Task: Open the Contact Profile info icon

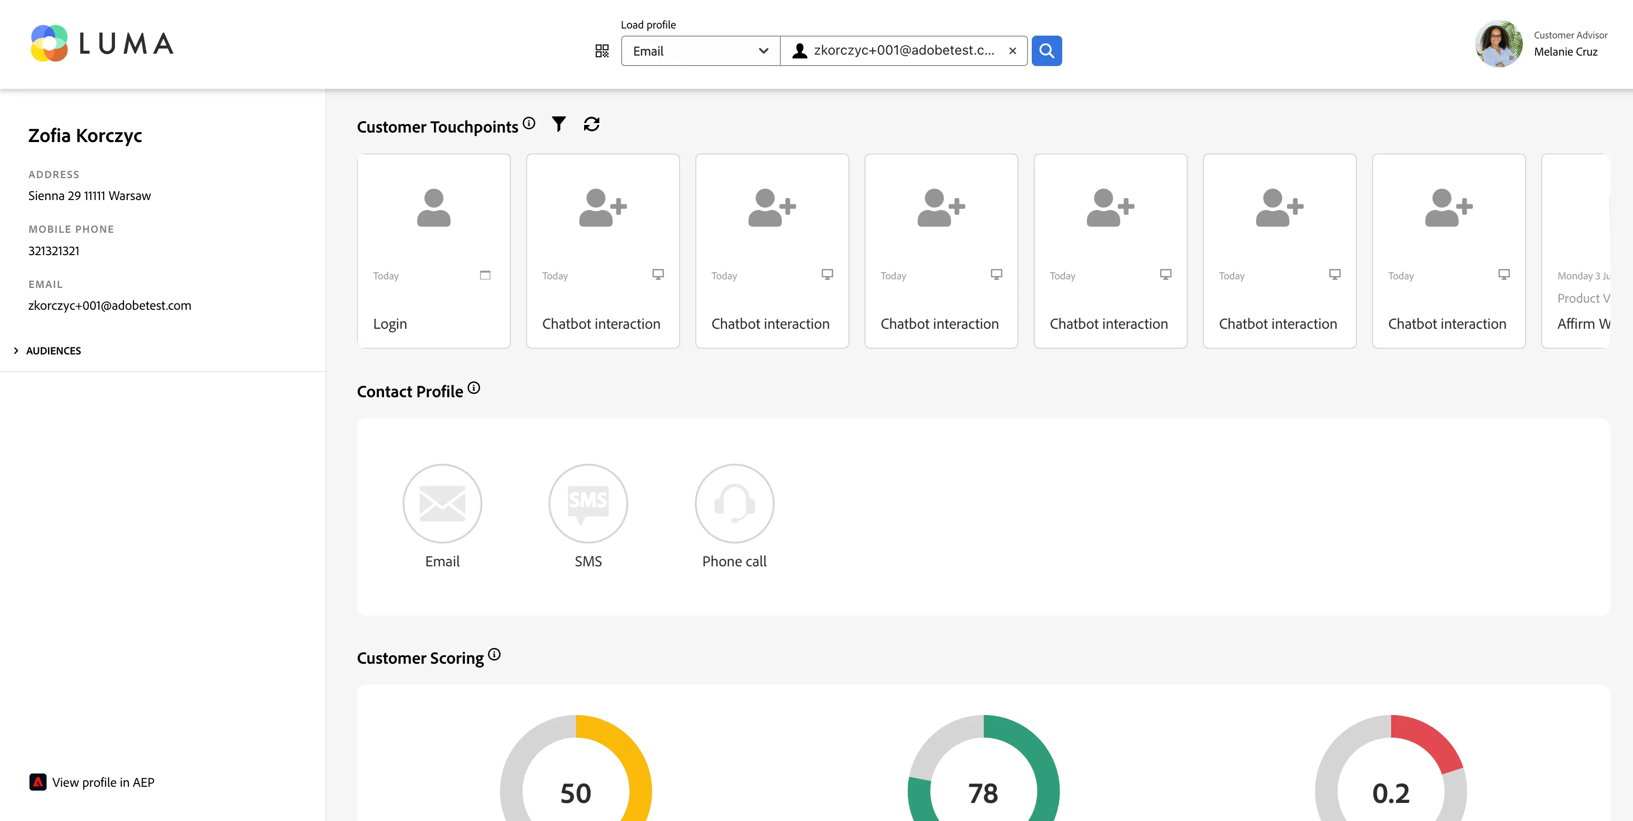Action: pyautogui.click(x=473, y=388)
